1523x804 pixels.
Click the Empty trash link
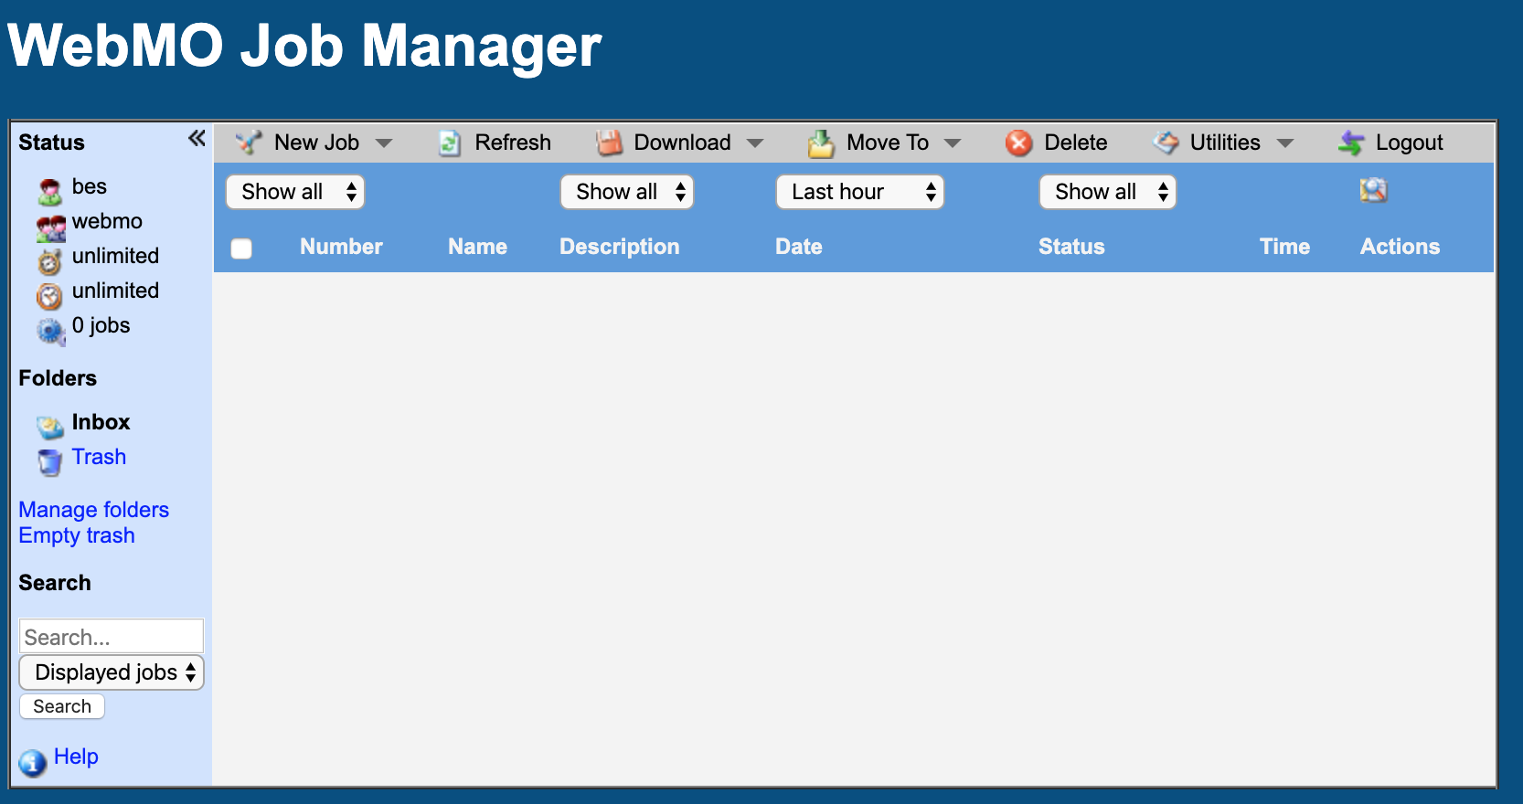coord(77,535)
